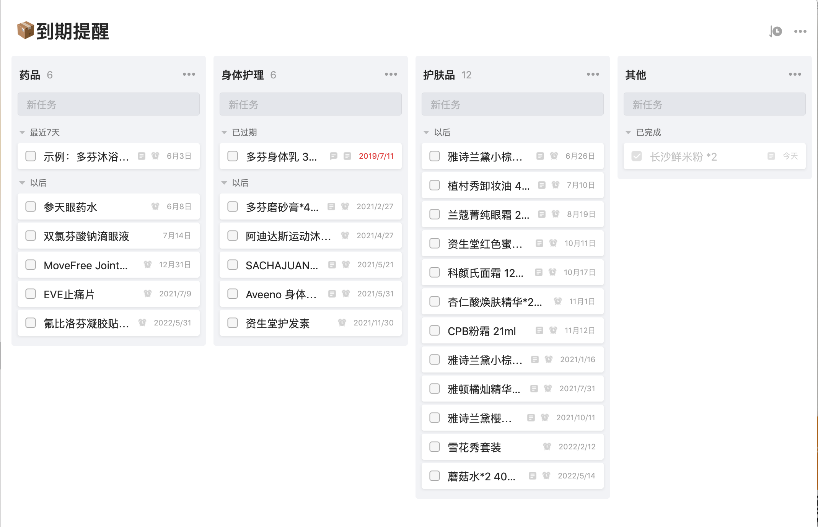Collapse the 以后 section in 身体护理 column
The image size is (818, 527).
click(x=224, y=183)
